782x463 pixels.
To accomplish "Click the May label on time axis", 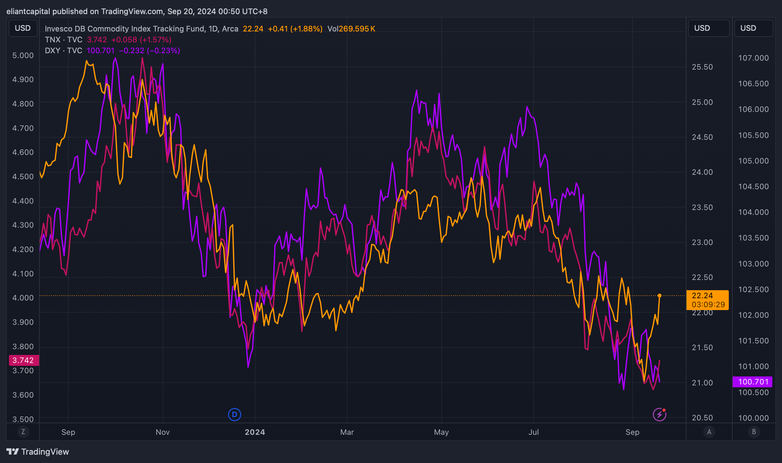I will (x=441, y=432).
